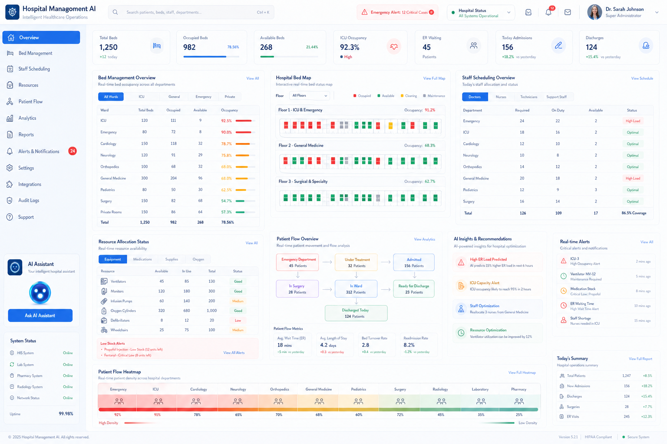This screenshot has height=444, width=667.
Task: Click the Ready for Discharge flow box
Action: (x=414, y=289)
